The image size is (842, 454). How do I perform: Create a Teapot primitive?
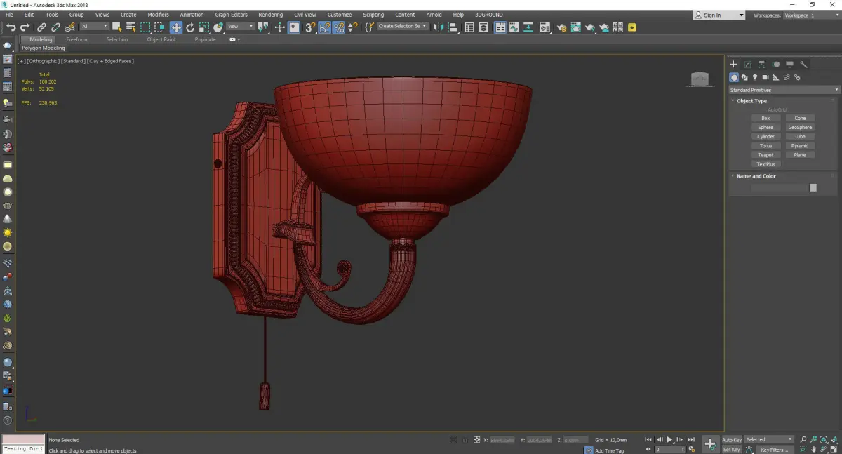pyautogui.click(x=766, y=155)
